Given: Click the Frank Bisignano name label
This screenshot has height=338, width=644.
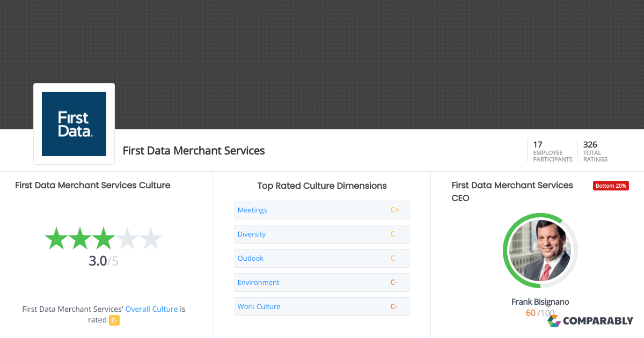Looking at the screenshot, I should tap(540, 302).
